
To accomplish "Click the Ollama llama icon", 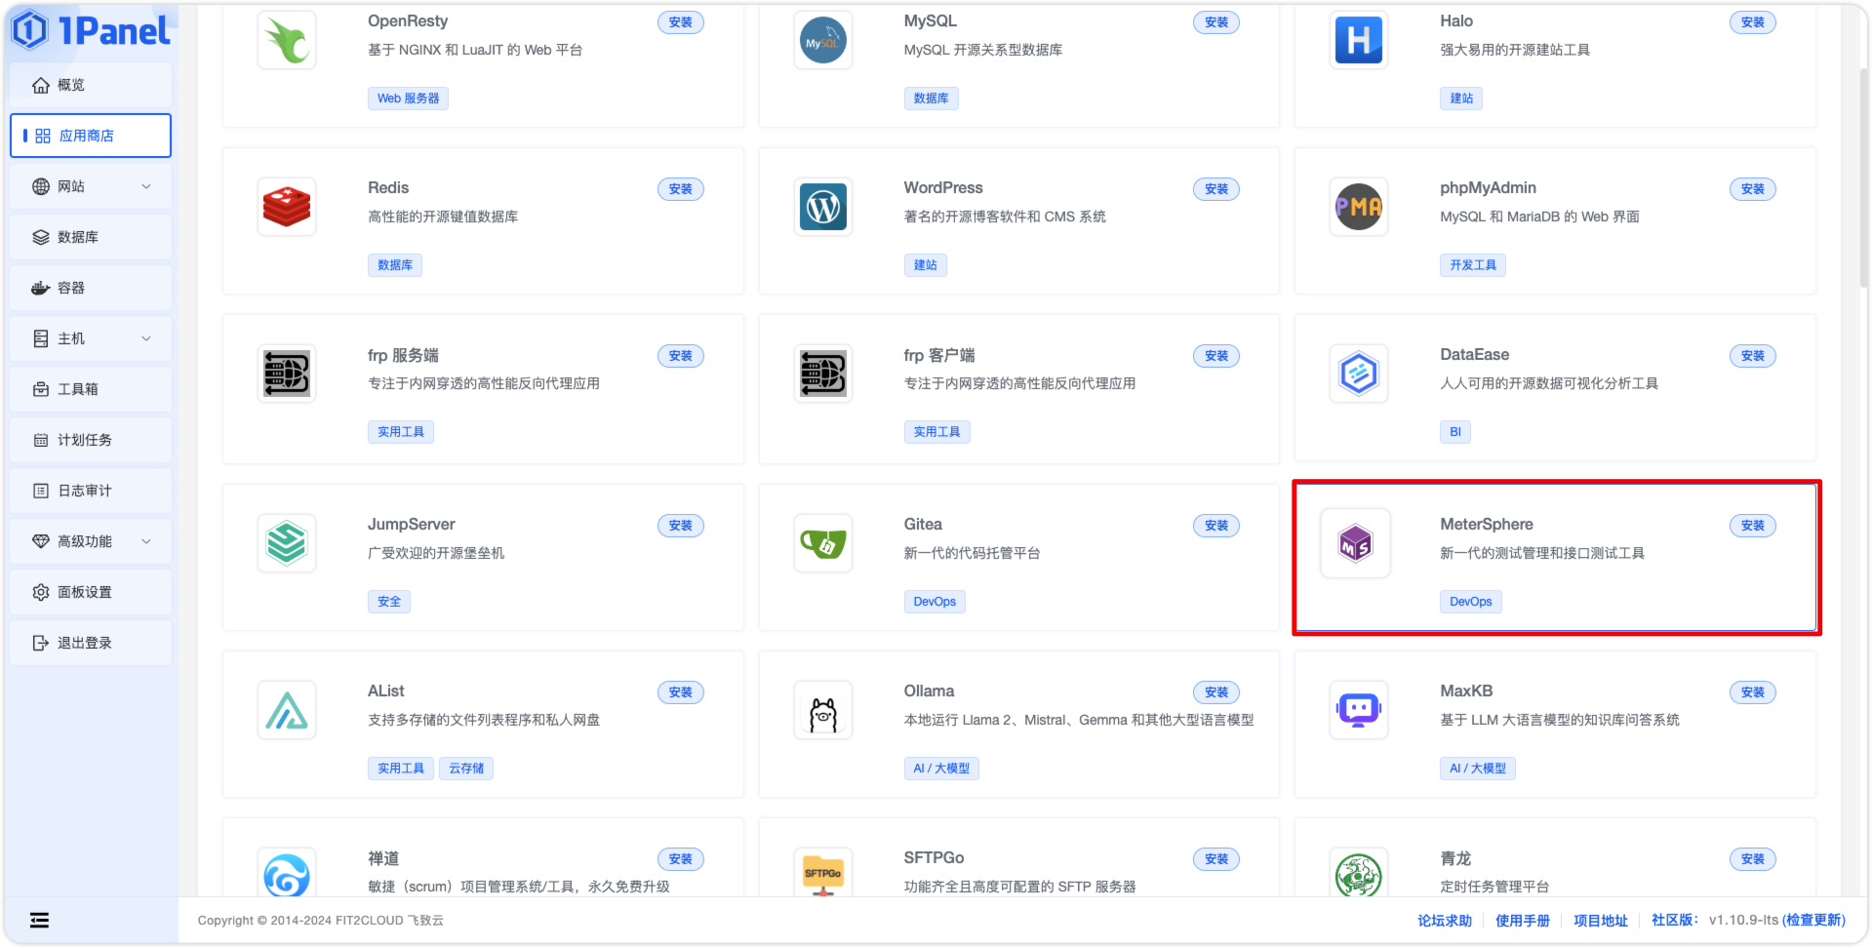I will pyautogui.click(x=823, y=710).
